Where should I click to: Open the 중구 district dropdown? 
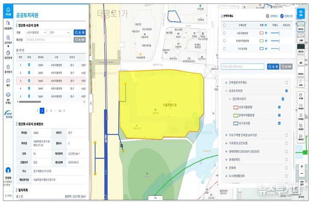(x=59, y=32)
